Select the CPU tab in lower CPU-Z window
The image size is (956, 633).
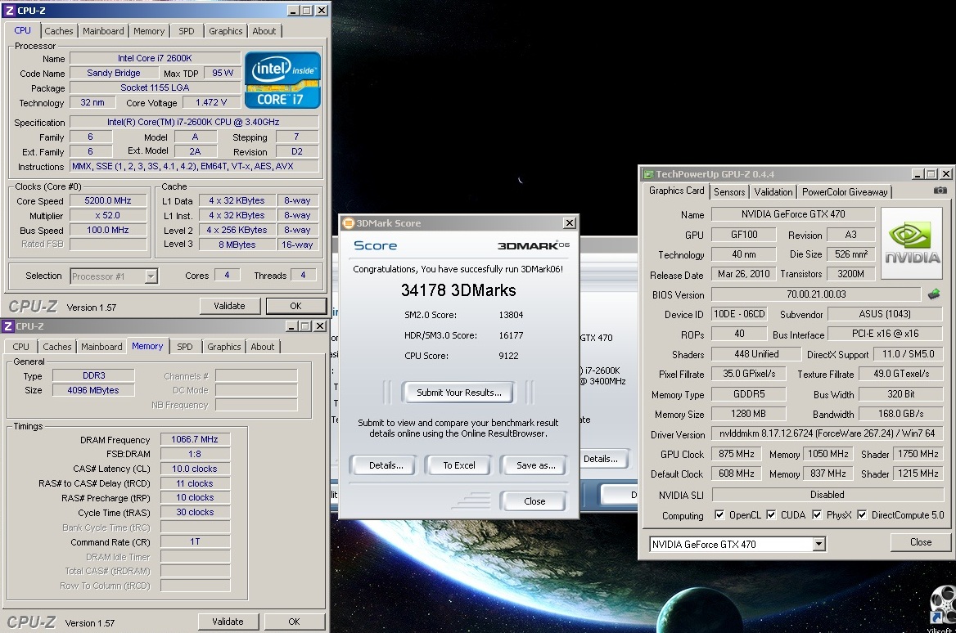[x=20, y=347]
